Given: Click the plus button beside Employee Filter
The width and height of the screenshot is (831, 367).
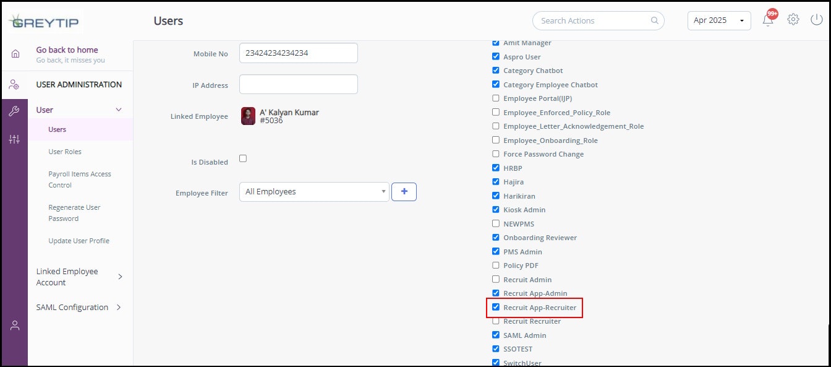Looking at the screenshot, I should (404, 192).
